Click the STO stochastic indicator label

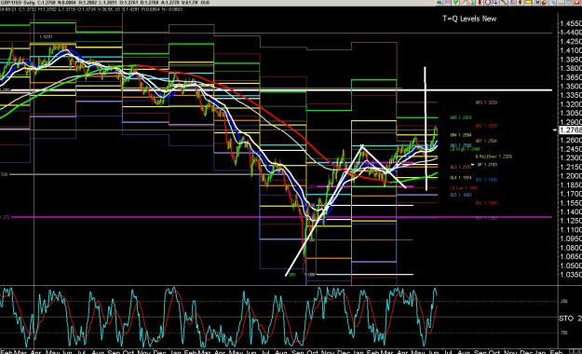click(x=570, y=319)
